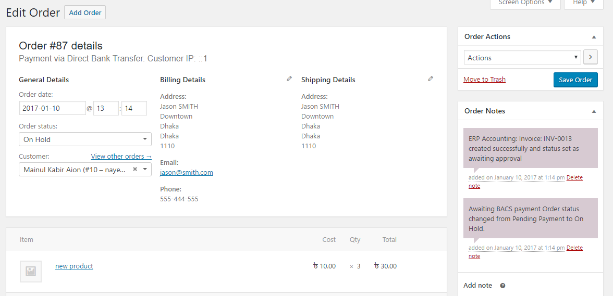This screenshot has height=296, width=613.
Task: Click the Save Order button
Action: pos(575,80)
